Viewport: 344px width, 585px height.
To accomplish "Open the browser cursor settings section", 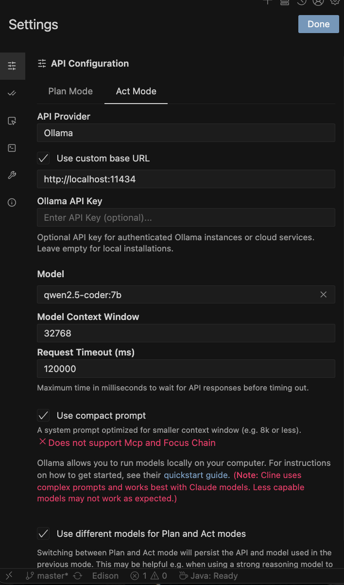I will click(x=12, y=121).
